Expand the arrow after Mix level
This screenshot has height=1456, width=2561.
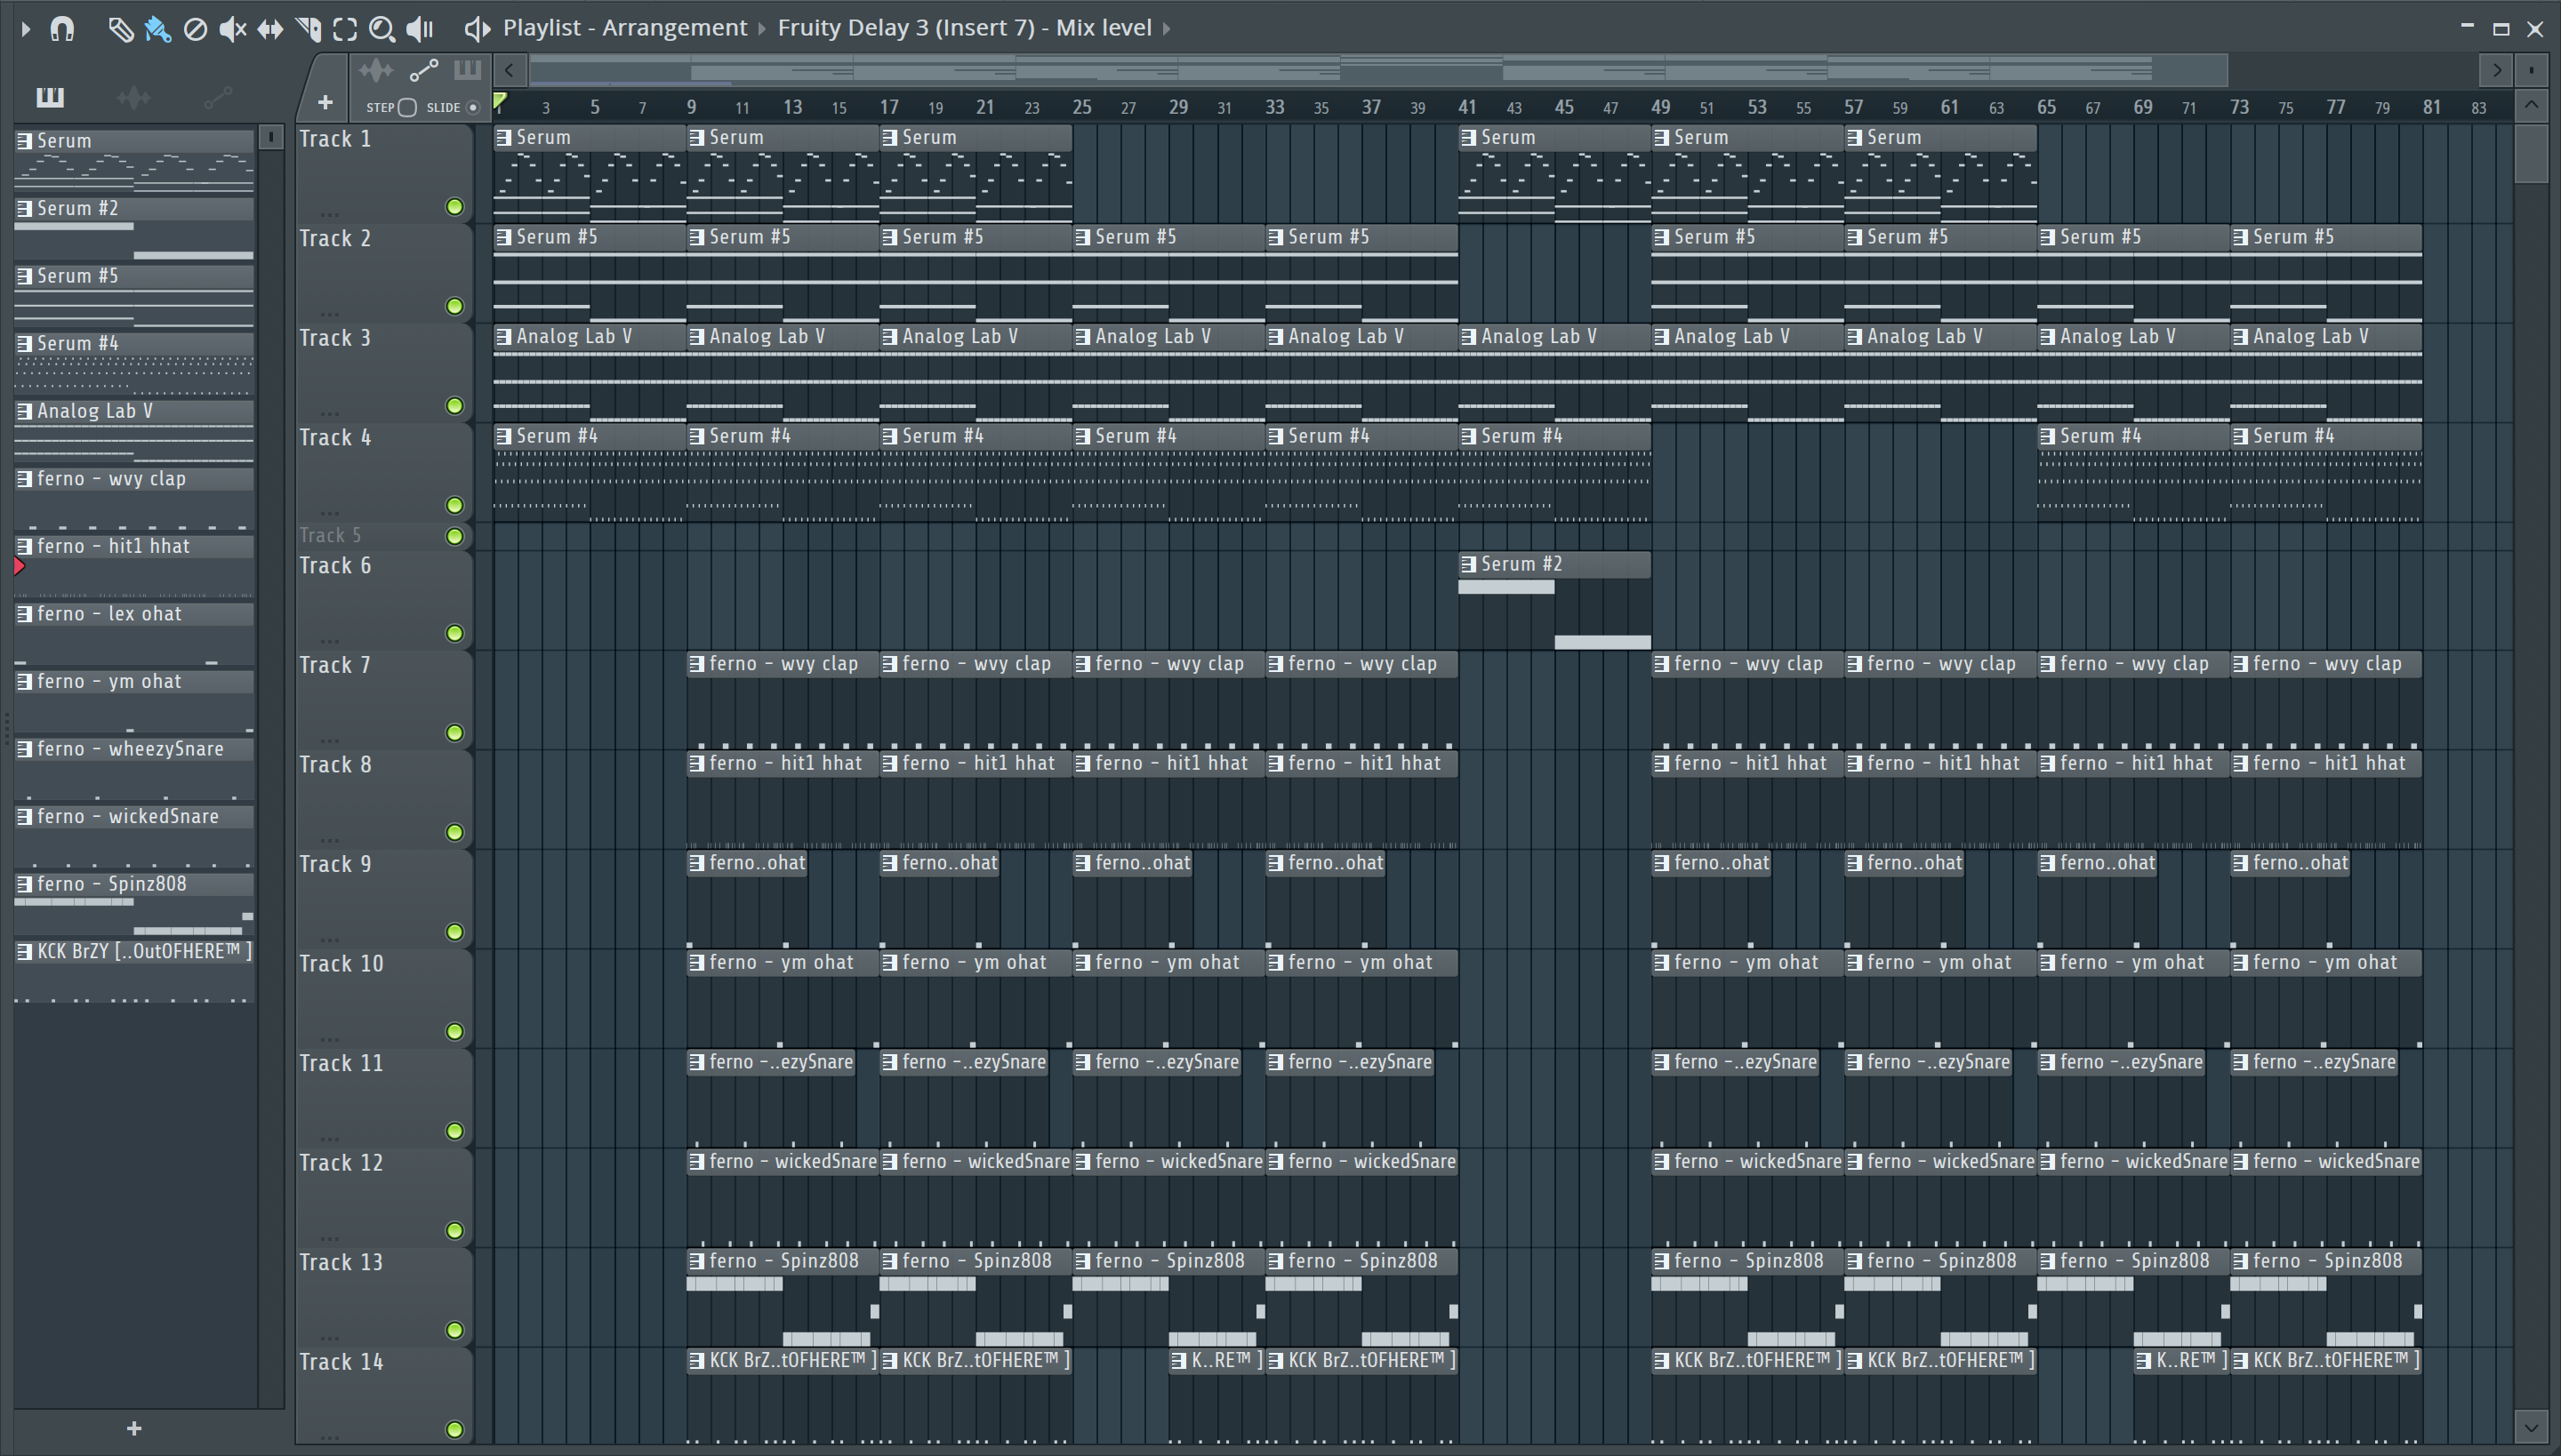[x=1167, y=29]
